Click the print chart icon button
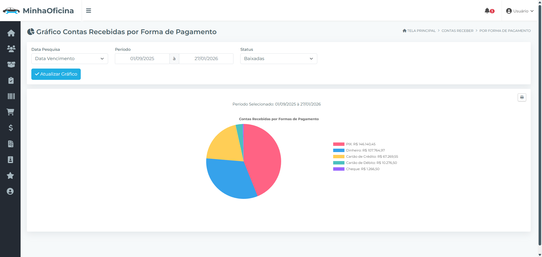 pos(522,97)
